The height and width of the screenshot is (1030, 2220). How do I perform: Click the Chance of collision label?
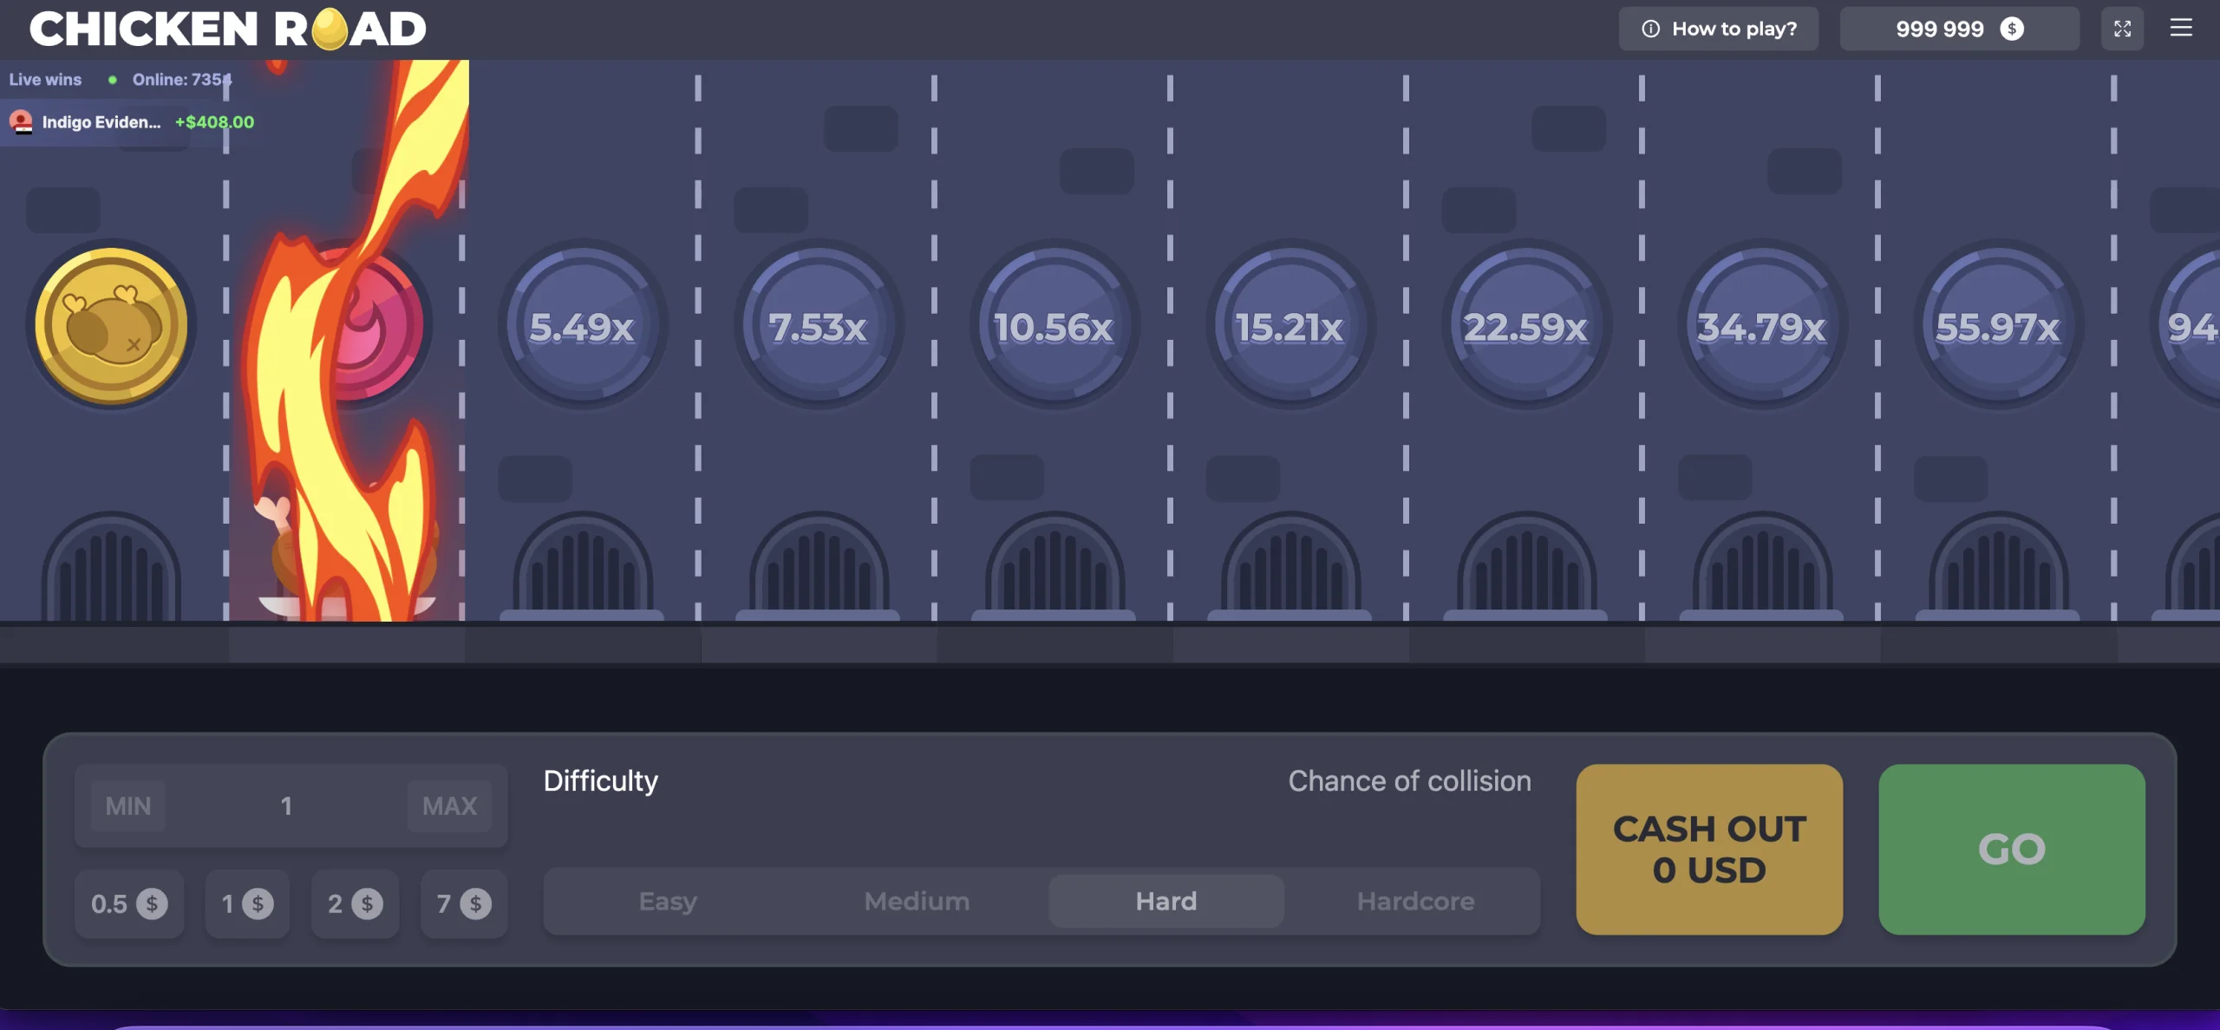pos(1409,781)
